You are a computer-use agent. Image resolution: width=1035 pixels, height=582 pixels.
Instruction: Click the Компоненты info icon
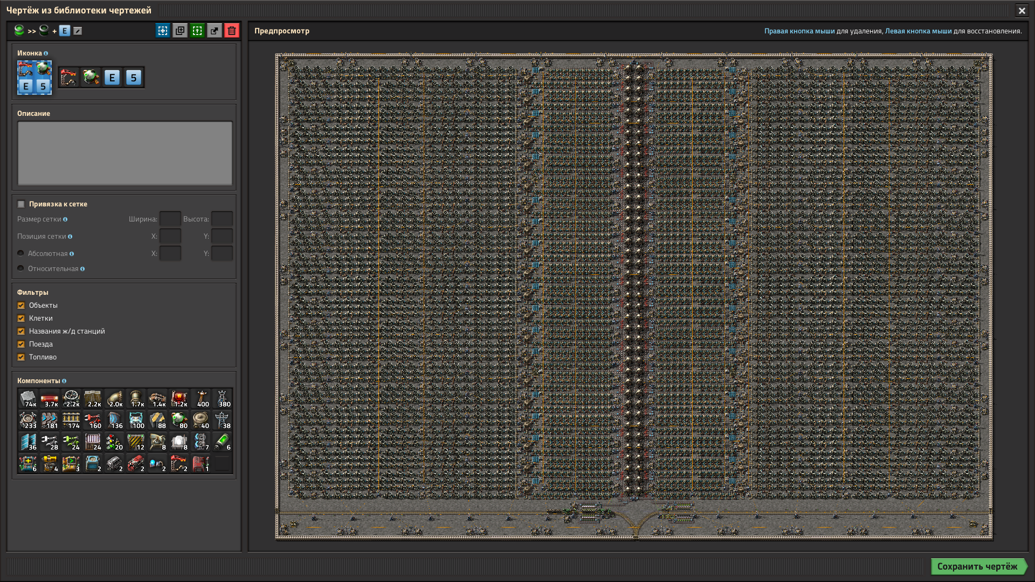tap(64, 381)
